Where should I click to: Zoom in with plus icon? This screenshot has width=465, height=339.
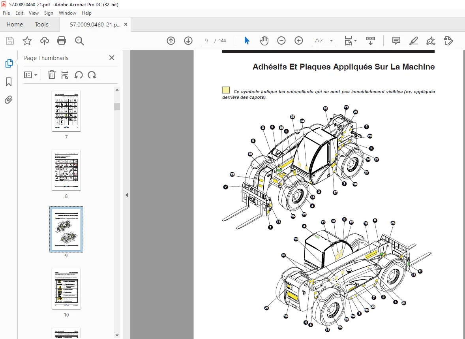[x=299, y=41]
